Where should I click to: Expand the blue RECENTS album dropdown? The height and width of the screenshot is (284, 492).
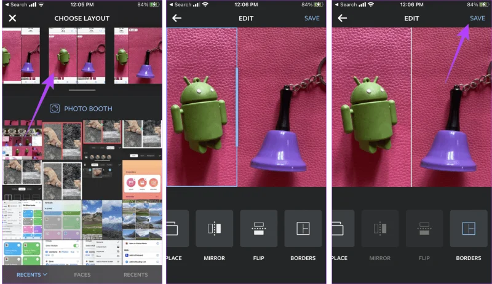pos(32,275)
